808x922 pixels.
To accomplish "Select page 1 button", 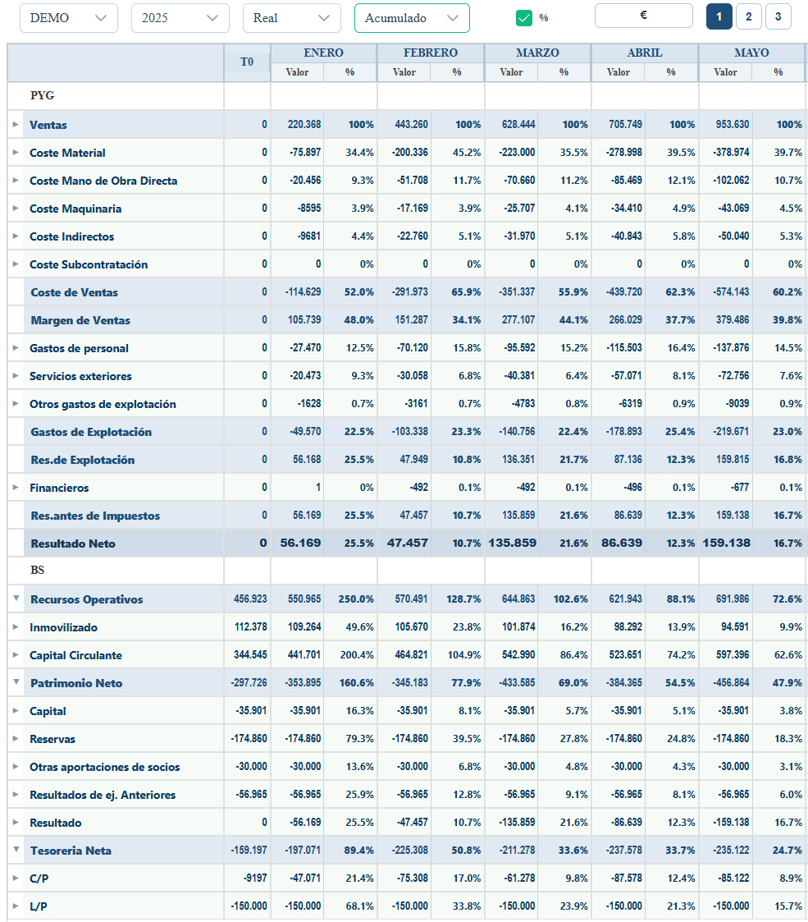I will (719, 16).
